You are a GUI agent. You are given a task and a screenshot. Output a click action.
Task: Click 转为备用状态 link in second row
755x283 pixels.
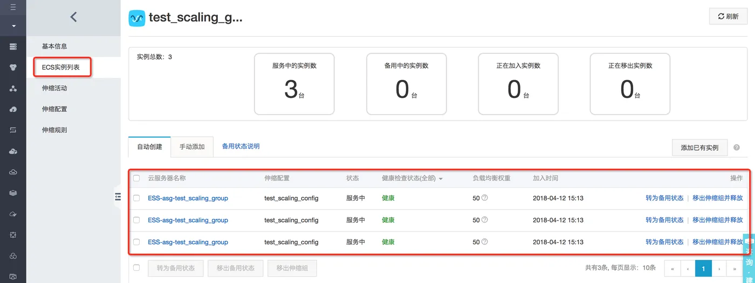(x=664, y=220)
